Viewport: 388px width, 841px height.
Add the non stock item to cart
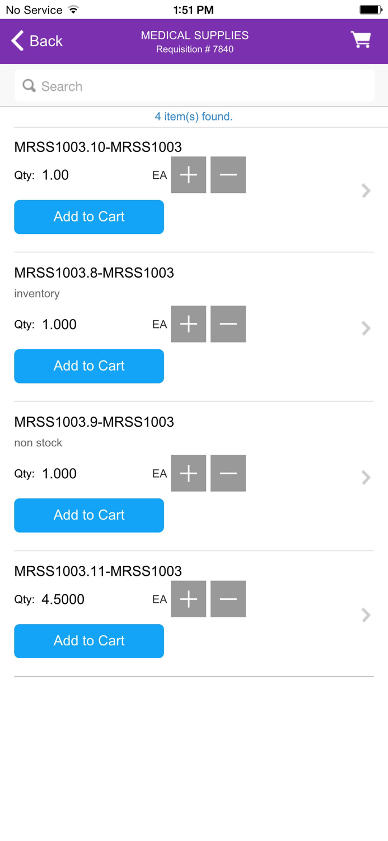coord(89,515)
